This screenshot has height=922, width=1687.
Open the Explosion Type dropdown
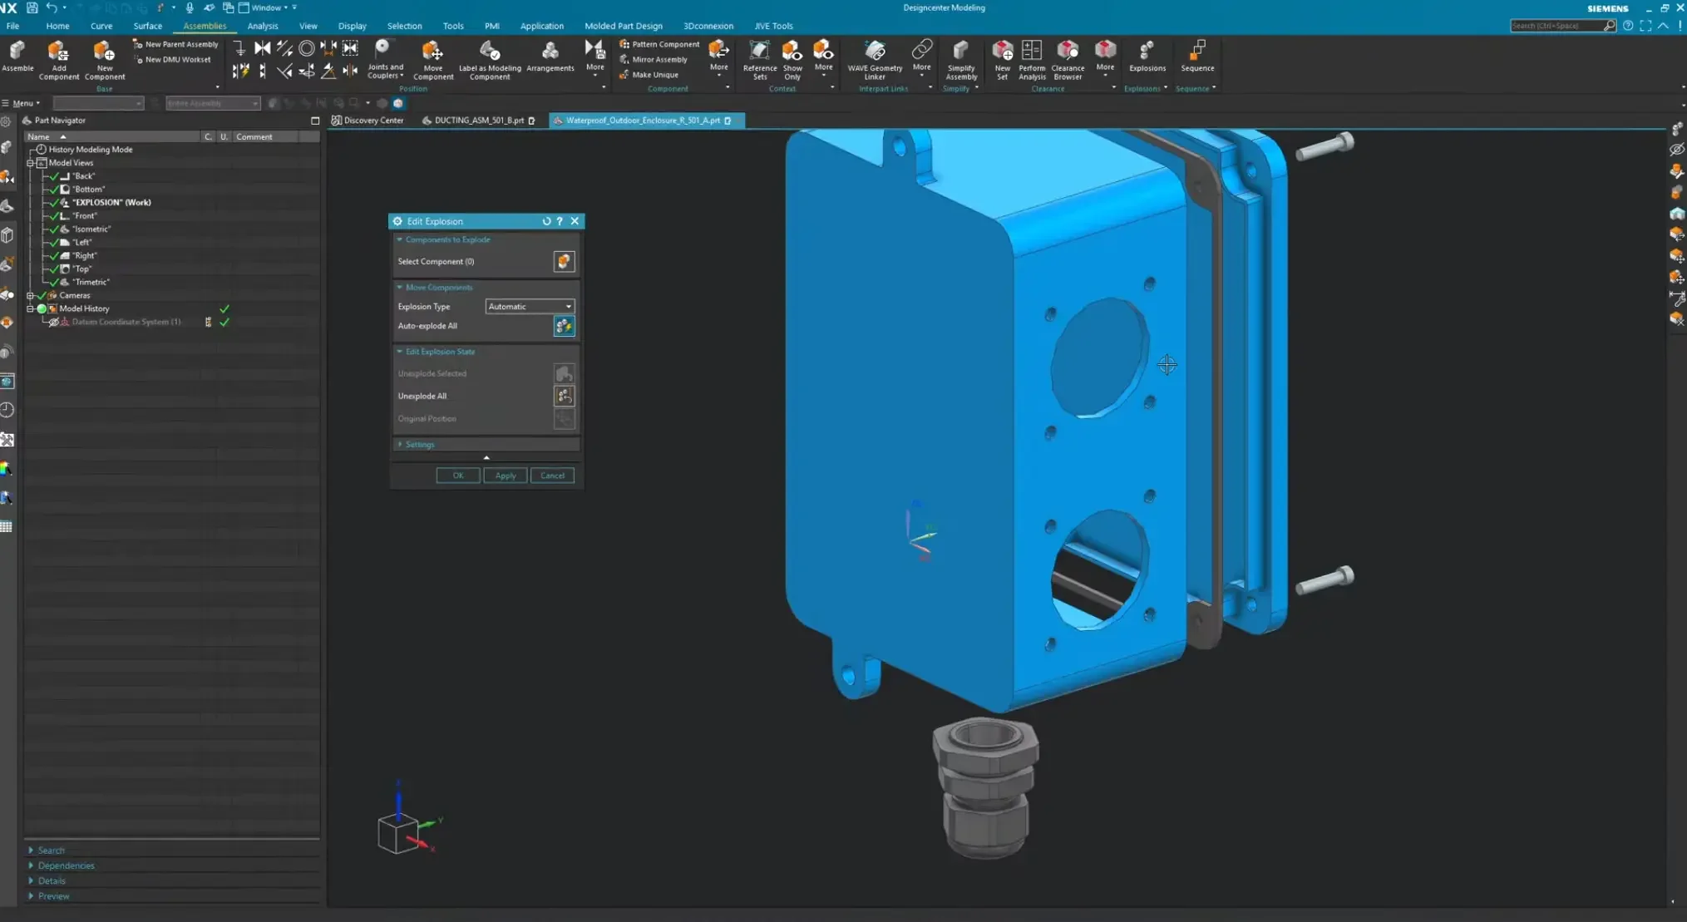click(530, 307)
